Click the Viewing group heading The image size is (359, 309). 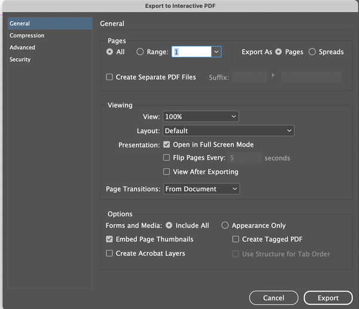pyautogui.click(x=120, y=105)
